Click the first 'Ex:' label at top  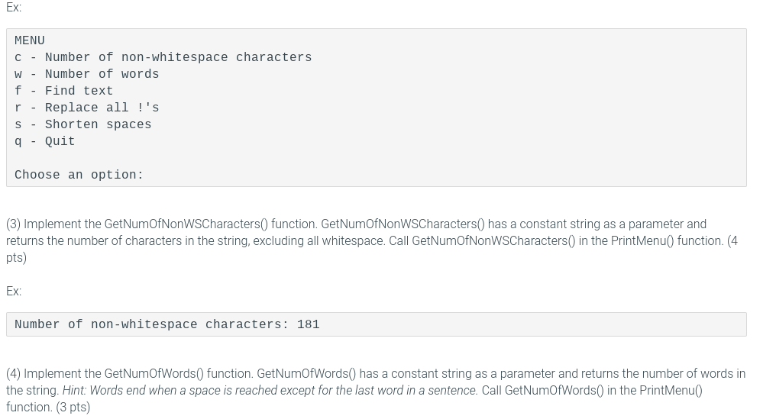14,8
